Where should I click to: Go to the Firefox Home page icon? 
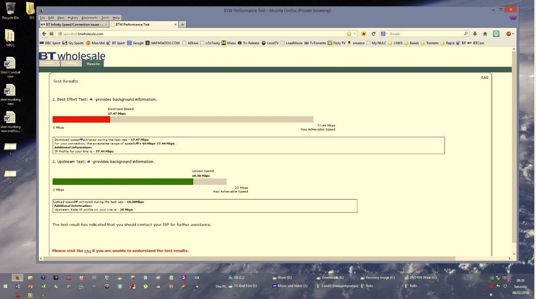coord(485,34)
